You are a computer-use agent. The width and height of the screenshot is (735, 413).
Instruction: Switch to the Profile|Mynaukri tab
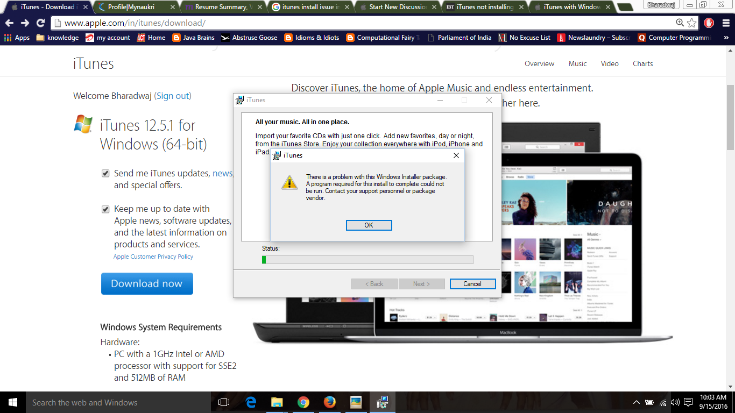coord(135,7)
